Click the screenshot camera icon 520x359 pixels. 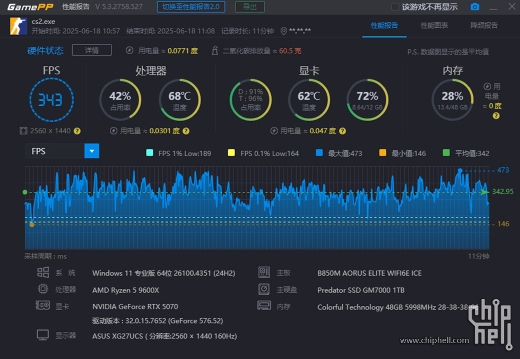click(x=474, y=6)
